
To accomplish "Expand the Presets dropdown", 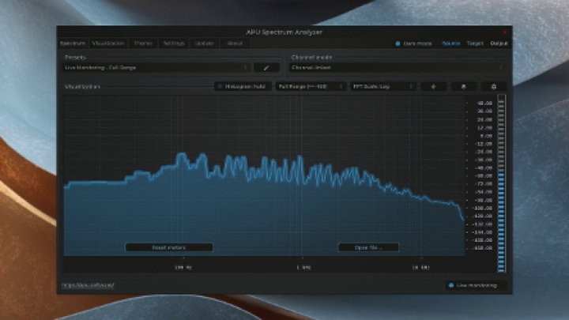I will (x=156, y=67).
